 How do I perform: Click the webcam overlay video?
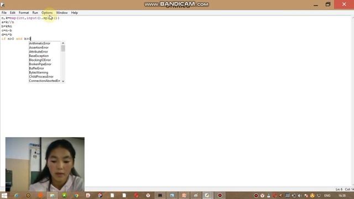[x=45, y=164]
